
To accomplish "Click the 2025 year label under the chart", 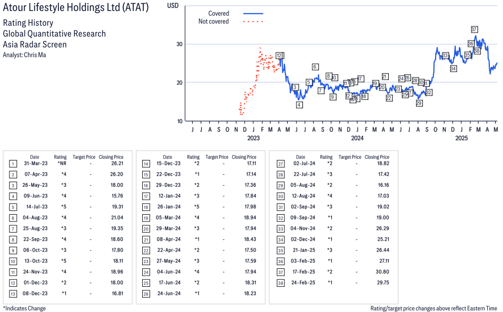I will pos(461,138).
